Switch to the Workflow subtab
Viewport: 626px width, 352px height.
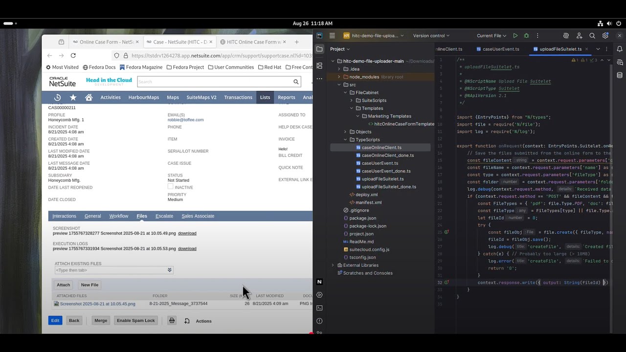tap(119, 216)
